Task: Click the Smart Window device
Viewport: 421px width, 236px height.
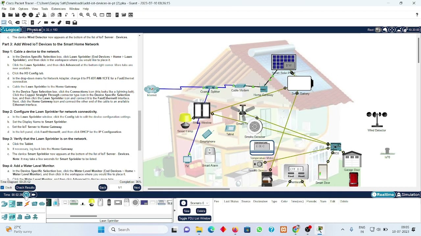Action: [202, 111]
